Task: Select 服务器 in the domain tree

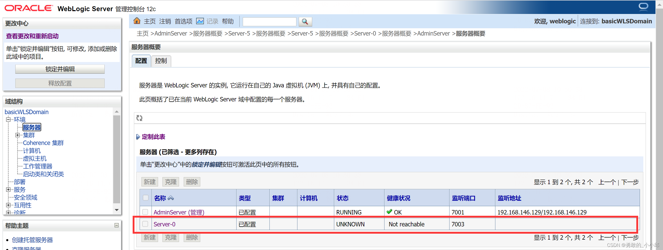Action: click(32, 127)
